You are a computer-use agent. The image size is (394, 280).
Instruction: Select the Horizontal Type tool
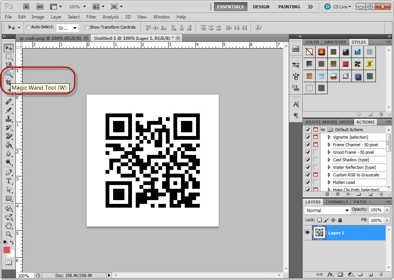pyautogui.click(x=9, y=181)
